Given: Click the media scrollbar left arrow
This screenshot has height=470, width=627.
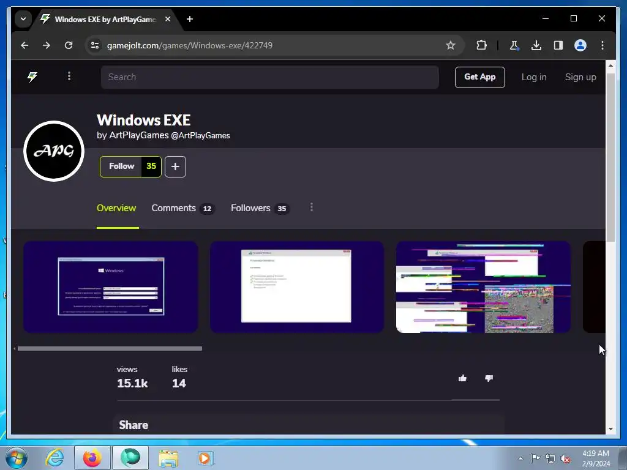Looking at the screenshot, I should tap(15, 348).
